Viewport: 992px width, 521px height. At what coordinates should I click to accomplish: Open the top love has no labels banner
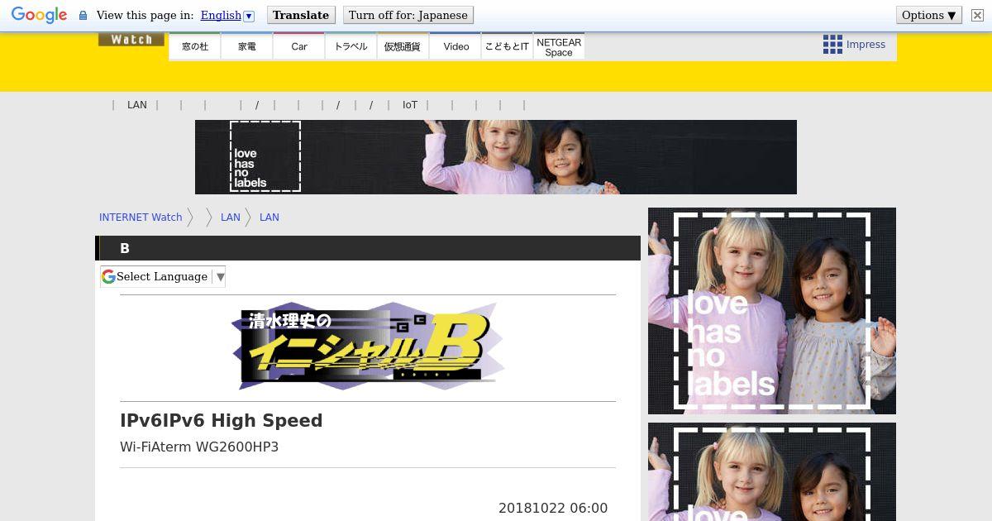(496, 157)
